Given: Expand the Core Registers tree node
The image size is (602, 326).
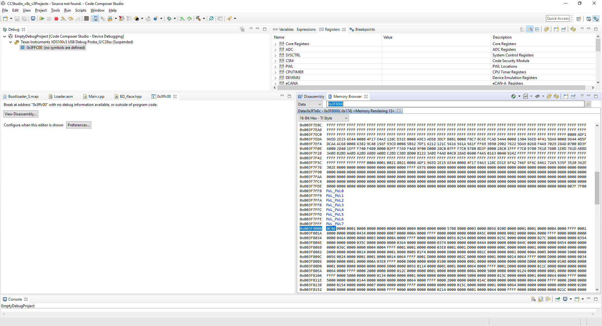Looking at the screenshot, I should (275, 44).
